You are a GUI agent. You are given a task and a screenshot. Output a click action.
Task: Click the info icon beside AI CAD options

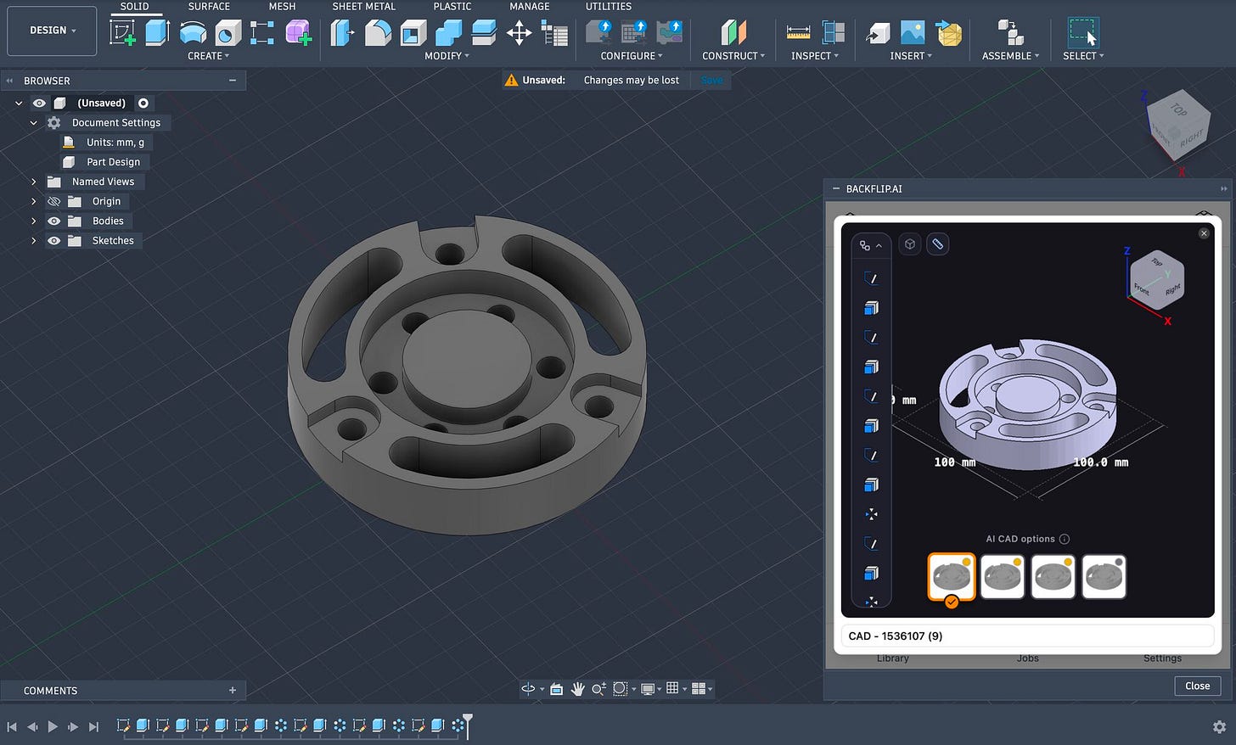[1065, 539]
